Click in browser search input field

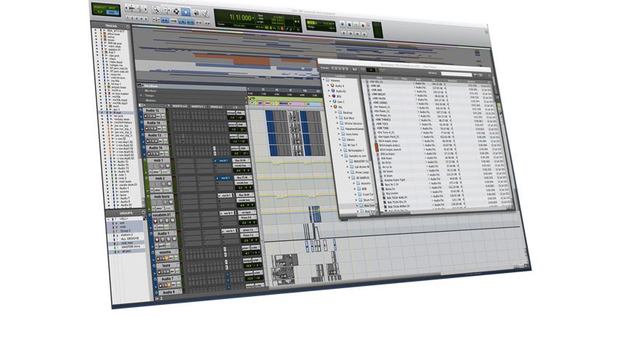(457, 74)
